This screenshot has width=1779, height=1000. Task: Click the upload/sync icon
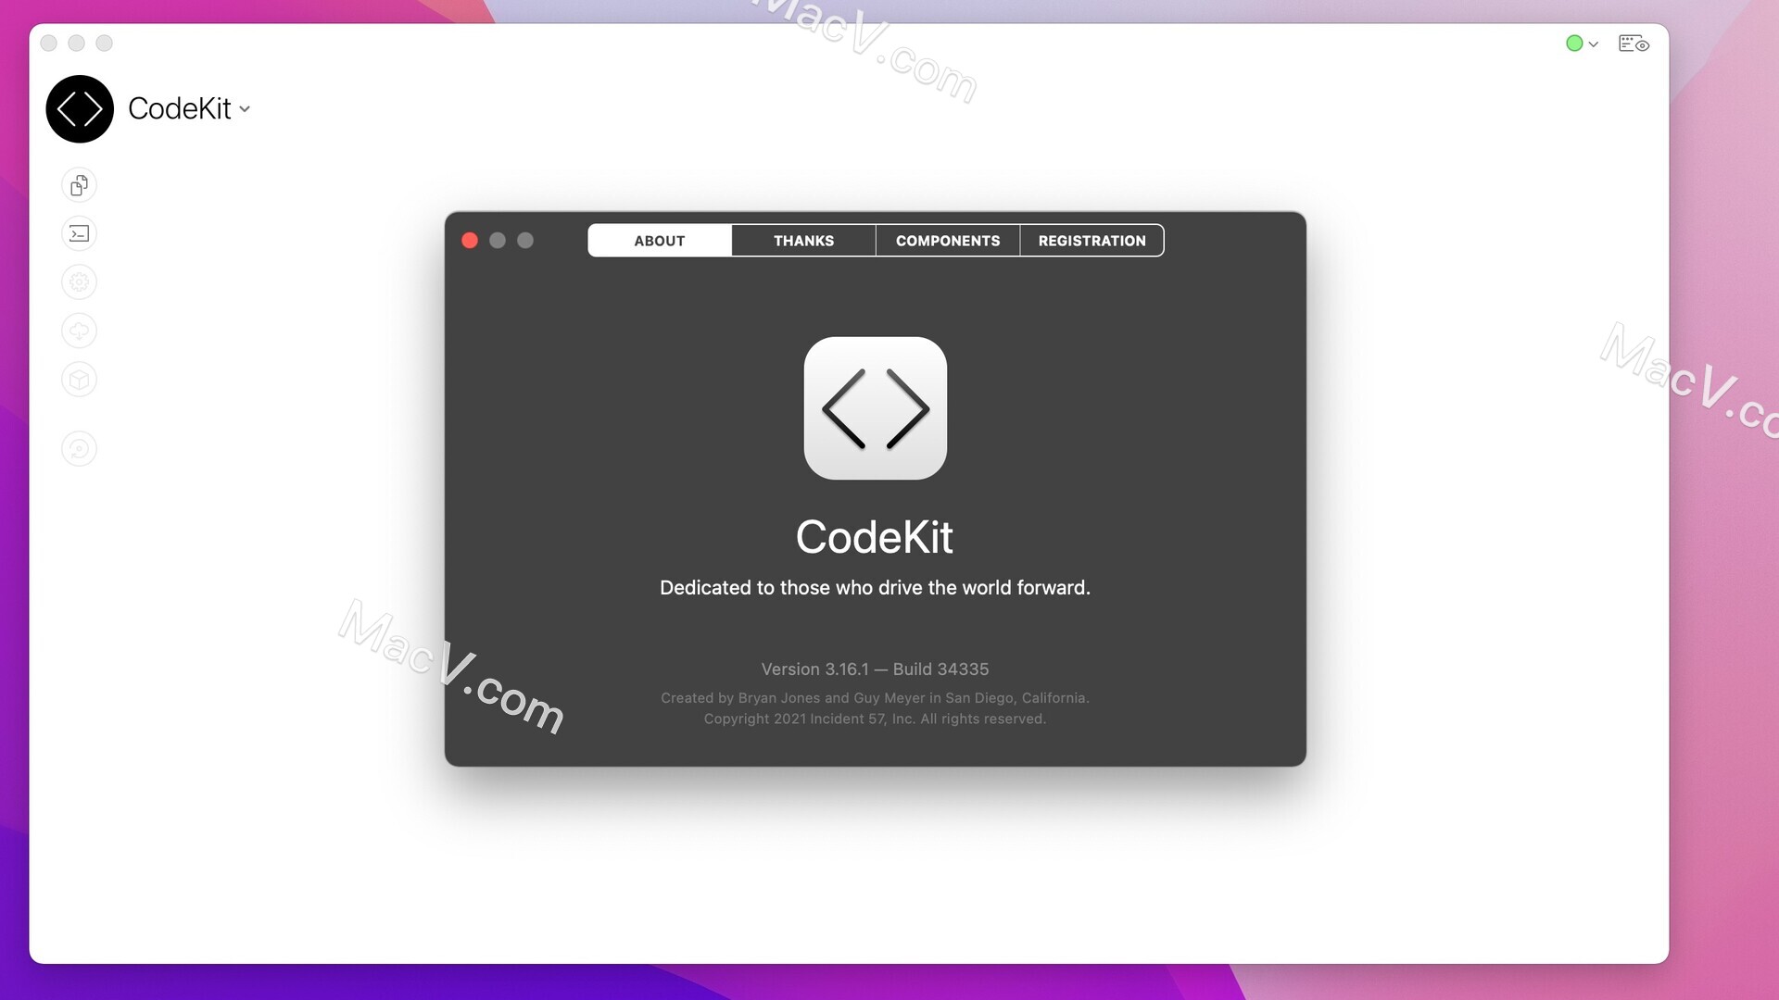tap(80, 331)
